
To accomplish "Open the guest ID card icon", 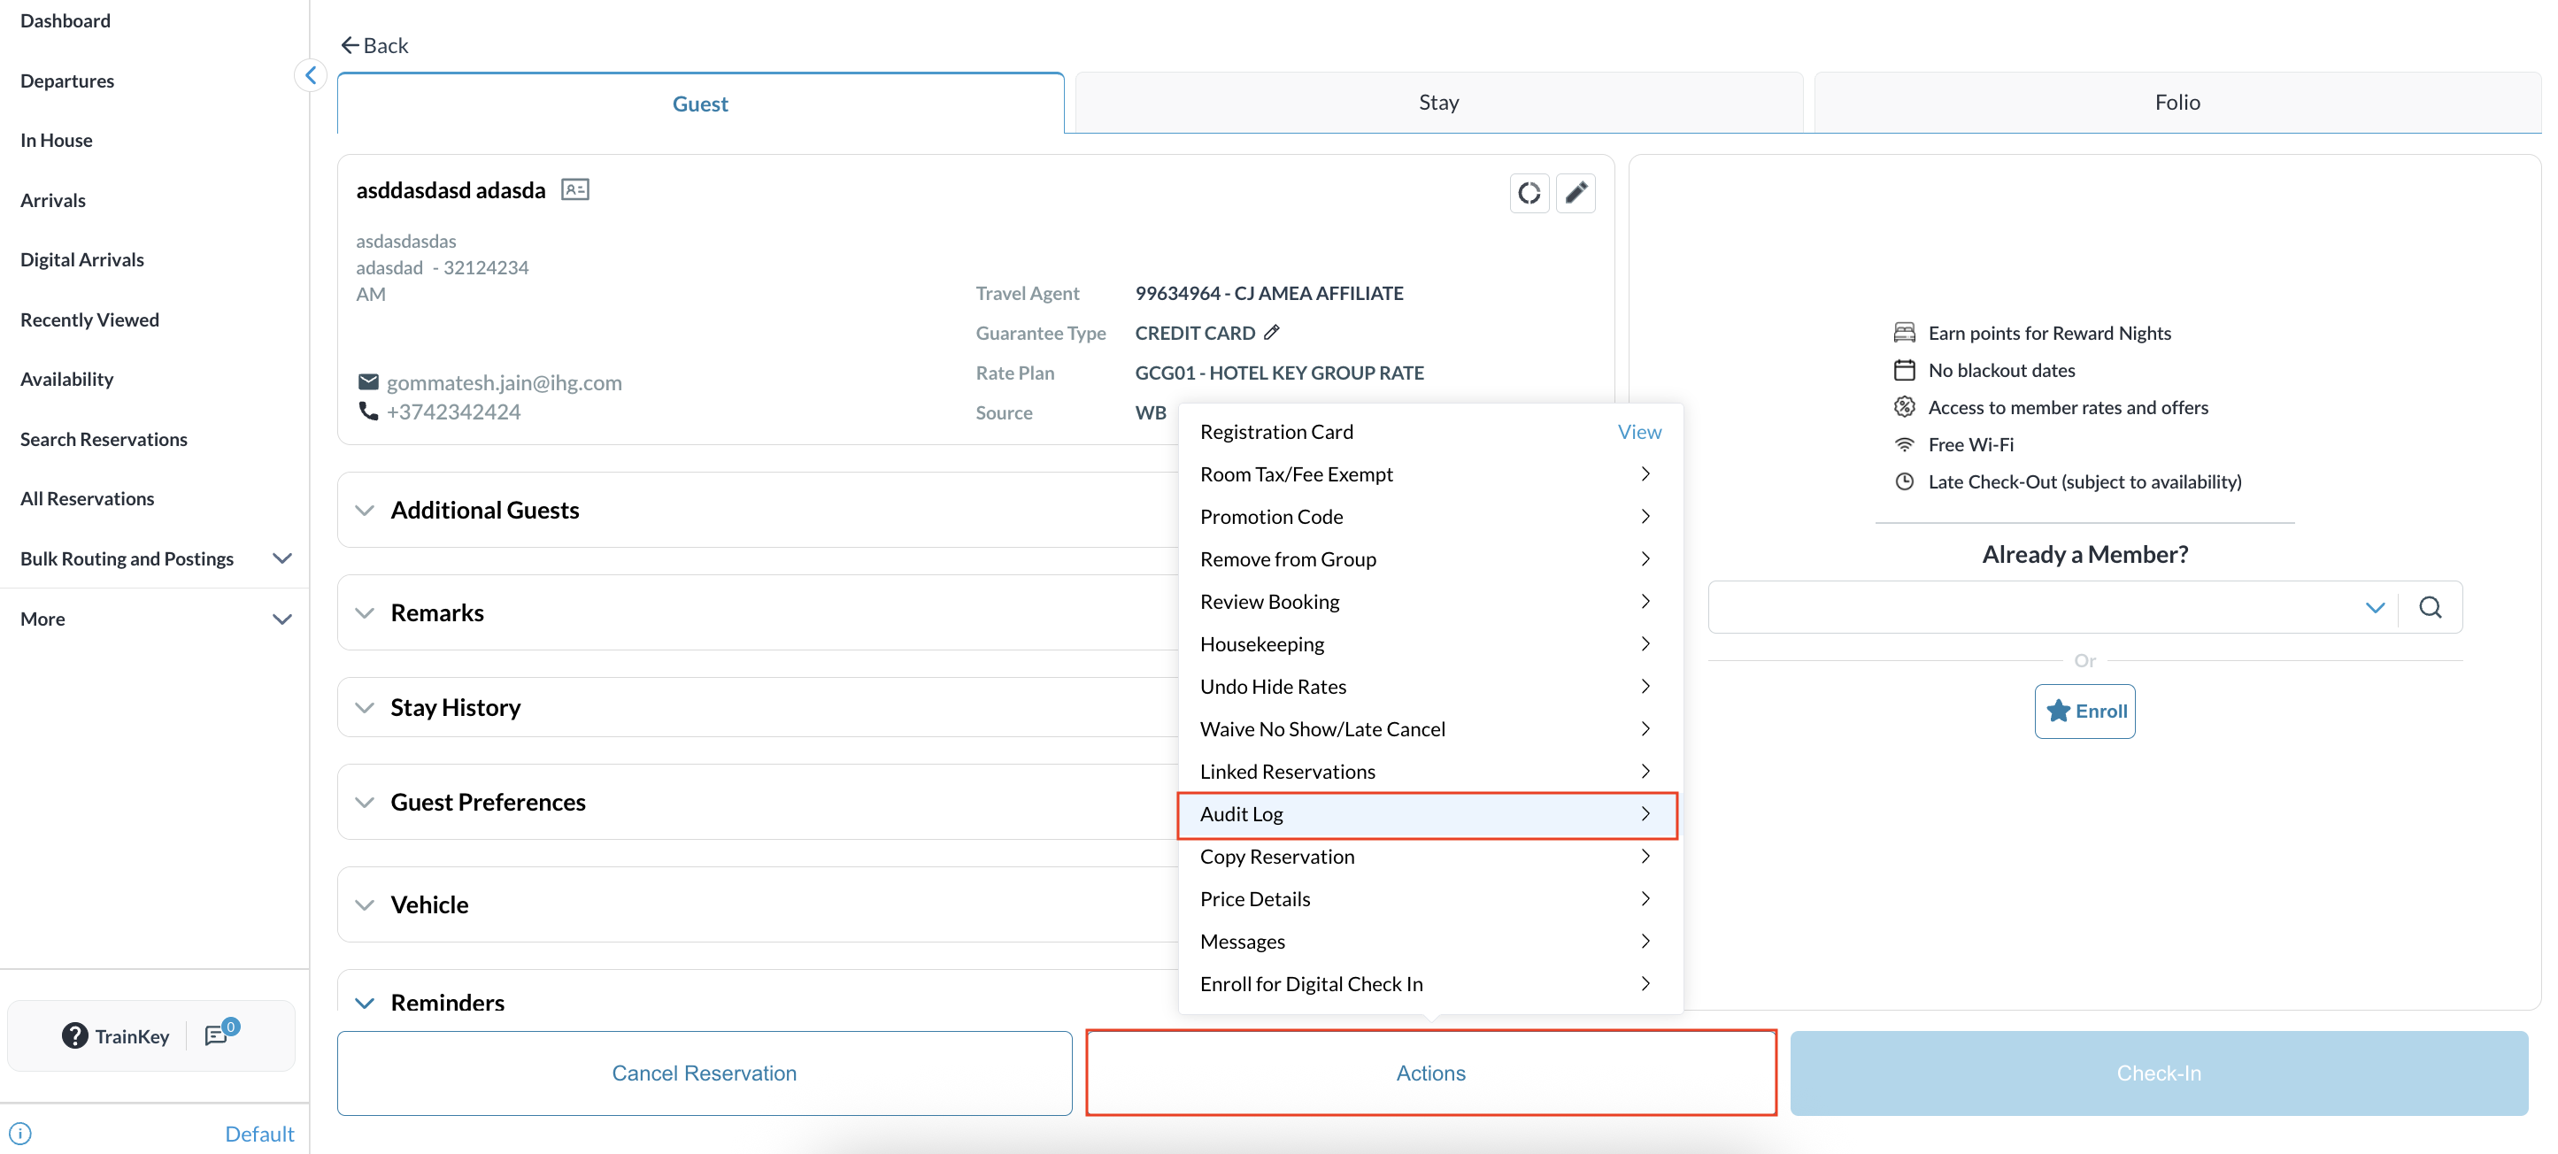I will (x=575, y=189).
